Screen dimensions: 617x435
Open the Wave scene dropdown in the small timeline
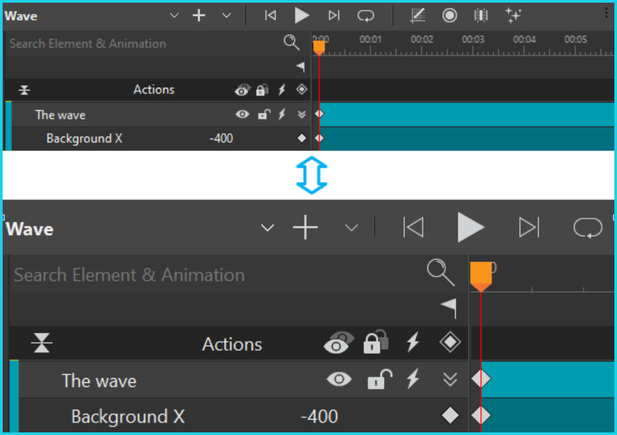pyautogui.click(x=174, y=16)
